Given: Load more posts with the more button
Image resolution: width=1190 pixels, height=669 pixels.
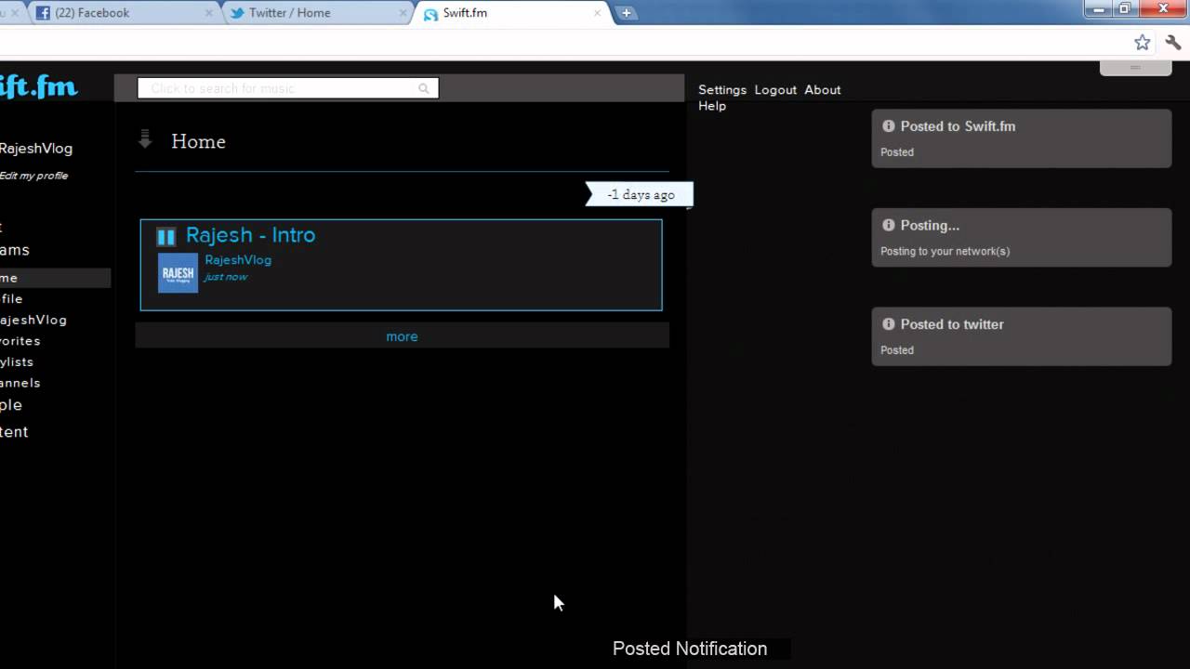Looking at the screenshot, I should pos(402,336).
